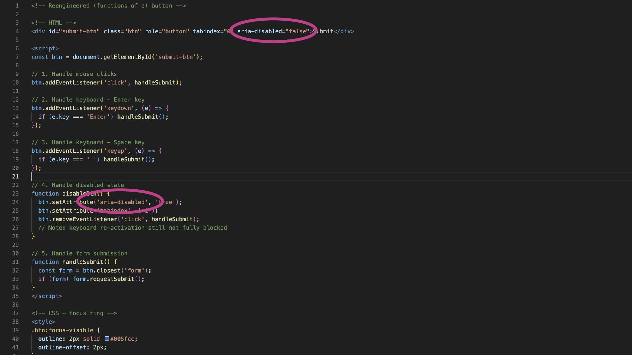
Task: Click the 'keyup' string literal
Action: click(116, 151)
